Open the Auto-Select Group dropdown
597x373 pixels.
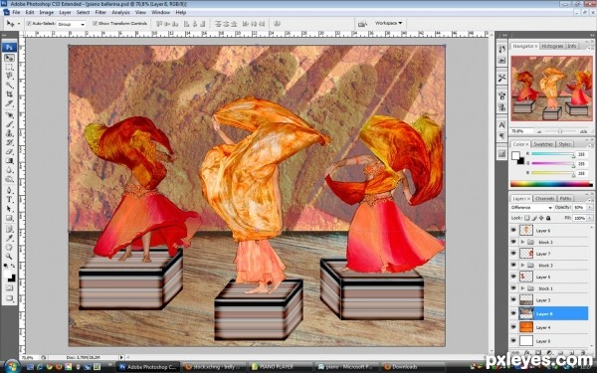(x=72, y=24)
